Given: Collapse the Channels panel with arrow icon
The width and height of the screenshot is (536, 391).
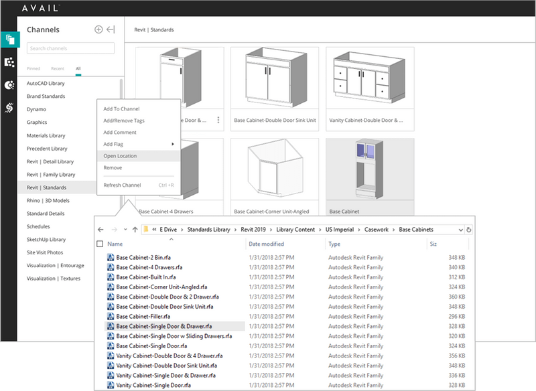Looking at the screenshot, I should click(x=111, y=29).
